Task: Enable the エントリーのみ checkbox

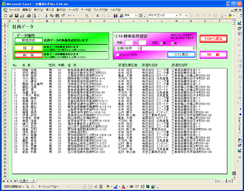Action: click(x=118, y=55)
